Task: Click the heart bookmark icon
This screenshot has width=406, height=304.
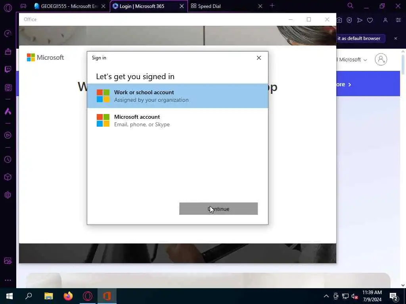Action: pyautogui.click(x=370, y=20)
